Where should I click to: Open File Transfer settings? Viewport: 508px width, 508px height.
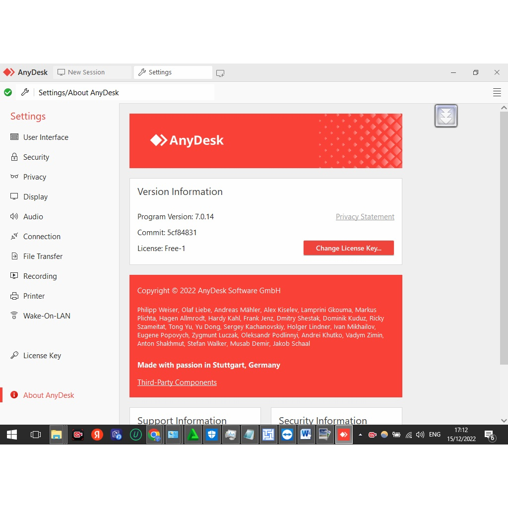[x=43, y=256]
